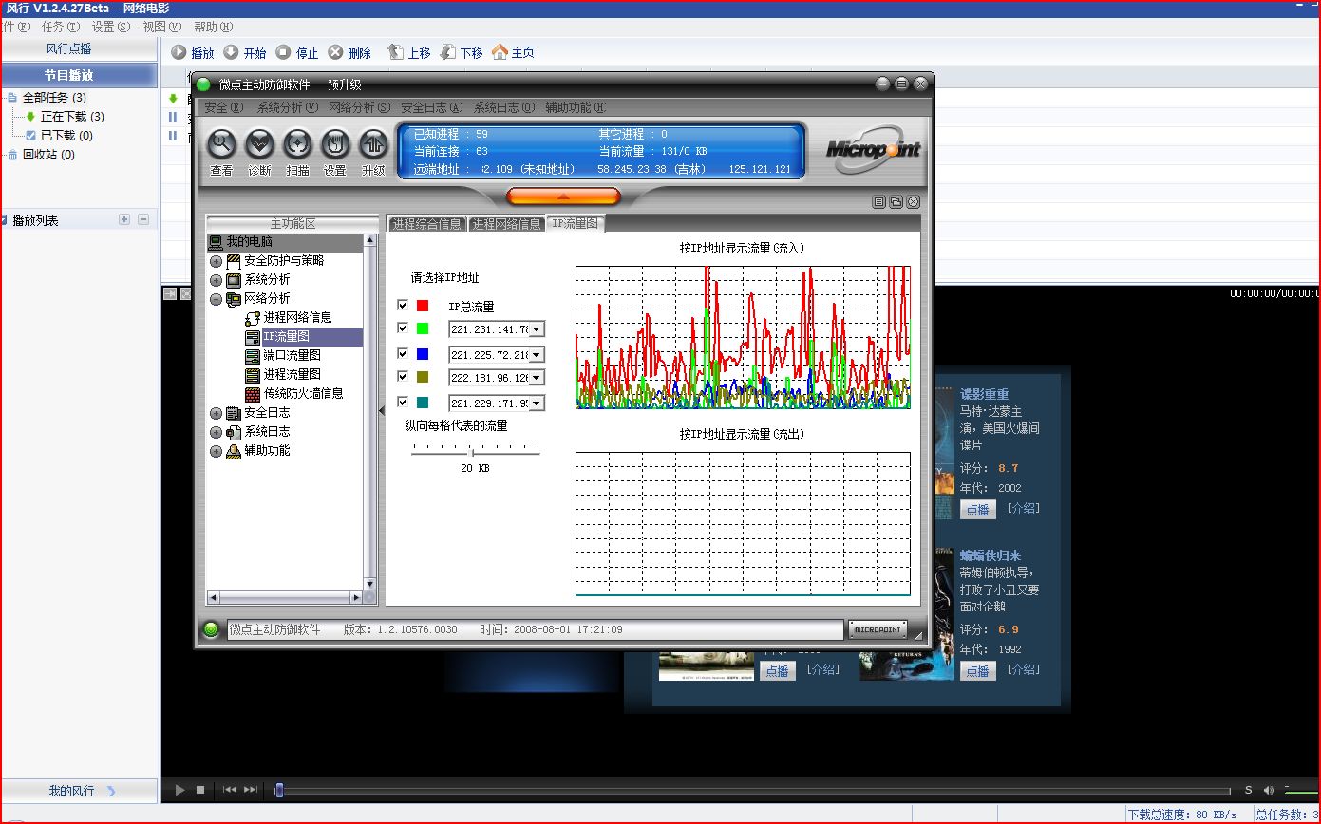1321x824 pixels.
Task: Click the 上移 move up icon
Action: point(396,53)
